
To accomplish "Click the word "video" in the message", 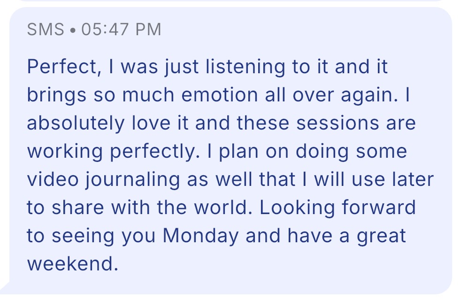I will [53, 179].
